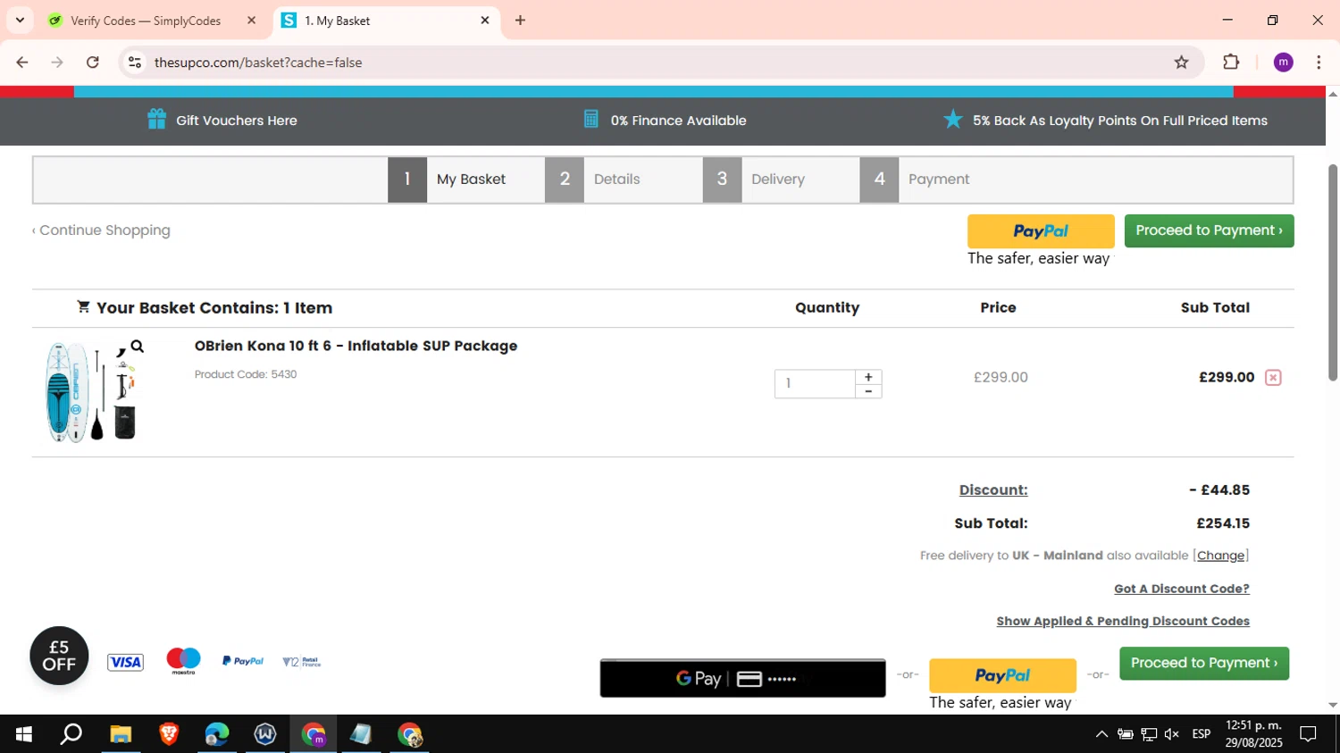Open Microsoft Edge from taskbar
Screen dimensions: 1340x753
pos(217,734)
